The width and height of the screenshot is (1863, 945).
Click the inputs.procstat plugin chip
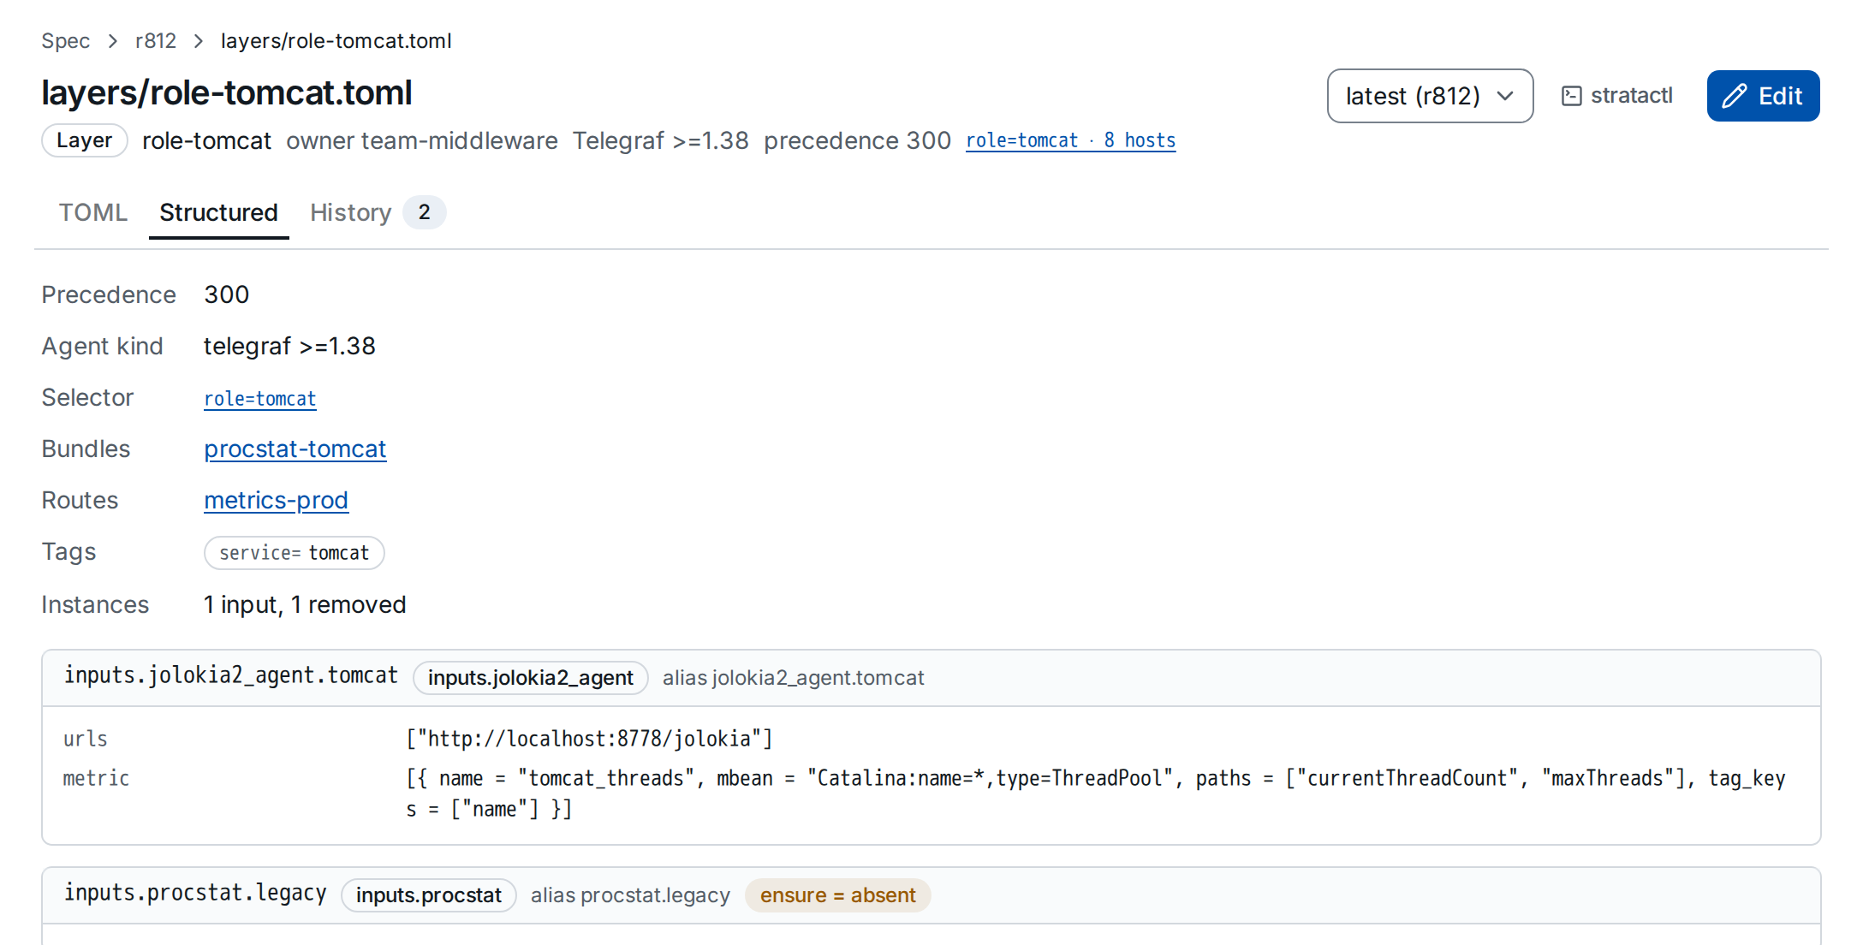pos(429,895)
